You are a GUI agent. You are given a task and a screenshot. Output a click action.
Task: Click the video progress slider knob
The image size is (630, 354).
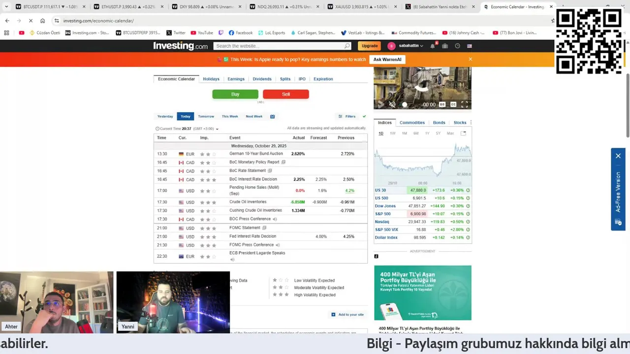(x=405, y=104)
